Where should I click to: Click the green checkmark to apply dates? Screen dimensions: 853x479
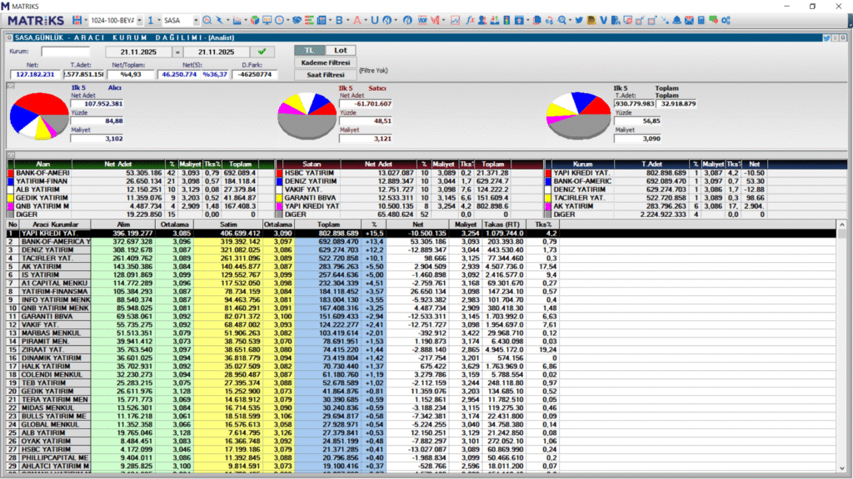[x=262, y=52]
